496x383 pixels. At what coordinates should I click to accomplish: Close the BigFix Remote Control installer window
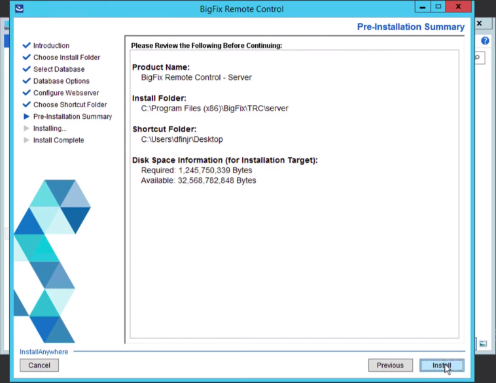(458, 7)
